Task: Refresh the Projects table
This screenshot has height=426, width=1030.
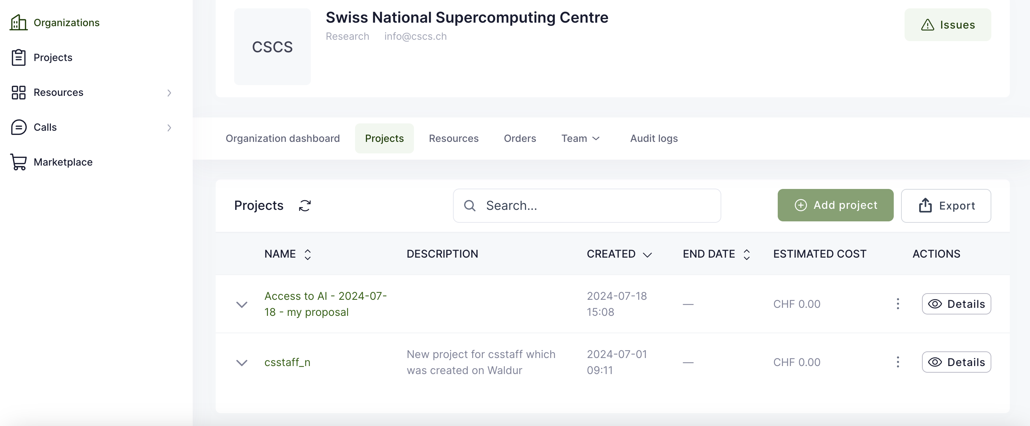Action: click(305, 206)
